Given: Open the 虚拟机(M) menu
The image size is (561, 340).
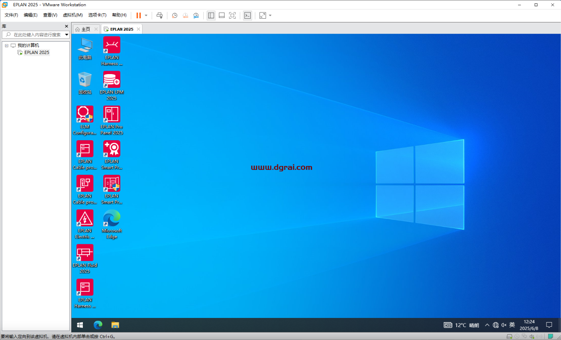Looking at the screenshot, I should pyautogui.click(x=72, y=15).
